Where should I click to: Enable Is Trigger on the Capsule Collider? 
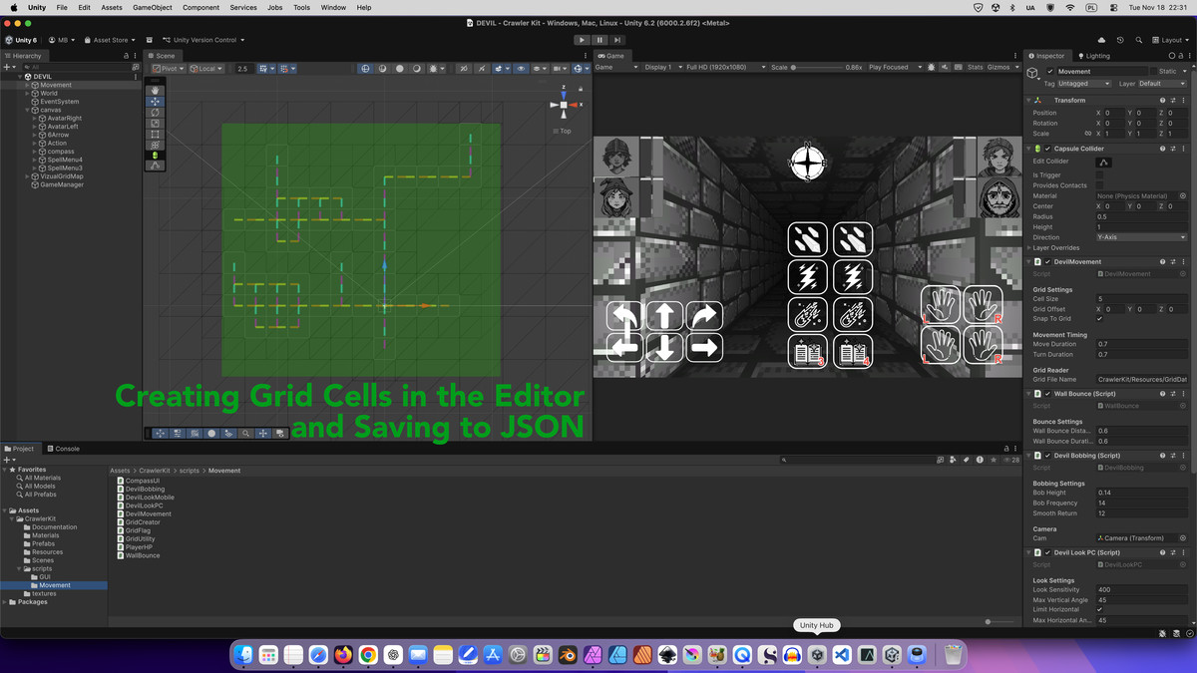click(1099, 174)
